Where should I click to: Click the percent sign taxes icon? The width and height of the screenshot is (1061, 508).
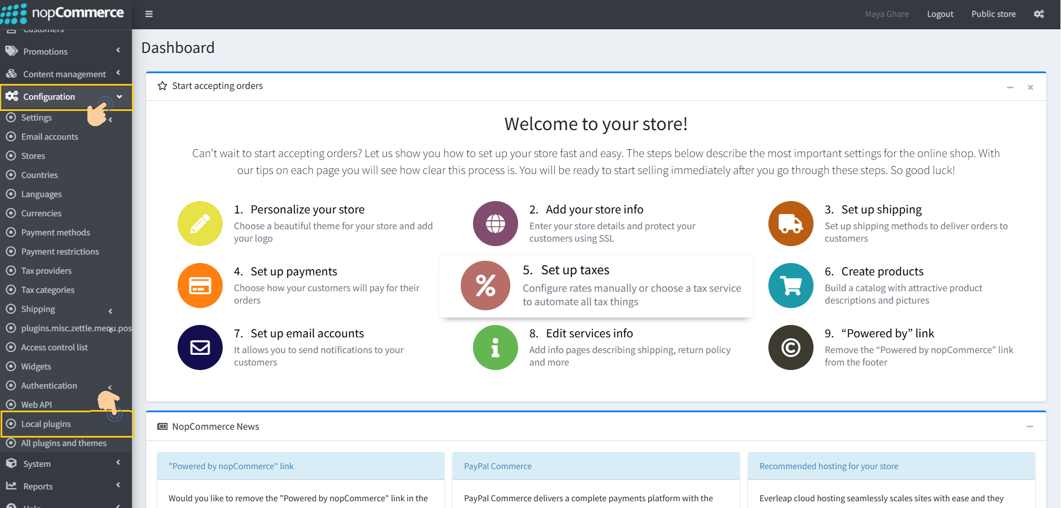[485, 286]
